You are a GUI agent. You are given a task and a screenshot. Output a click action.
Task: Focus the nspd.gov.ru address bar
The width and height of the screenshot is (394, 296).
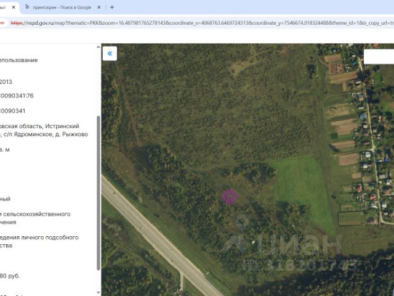coord(201,23)
